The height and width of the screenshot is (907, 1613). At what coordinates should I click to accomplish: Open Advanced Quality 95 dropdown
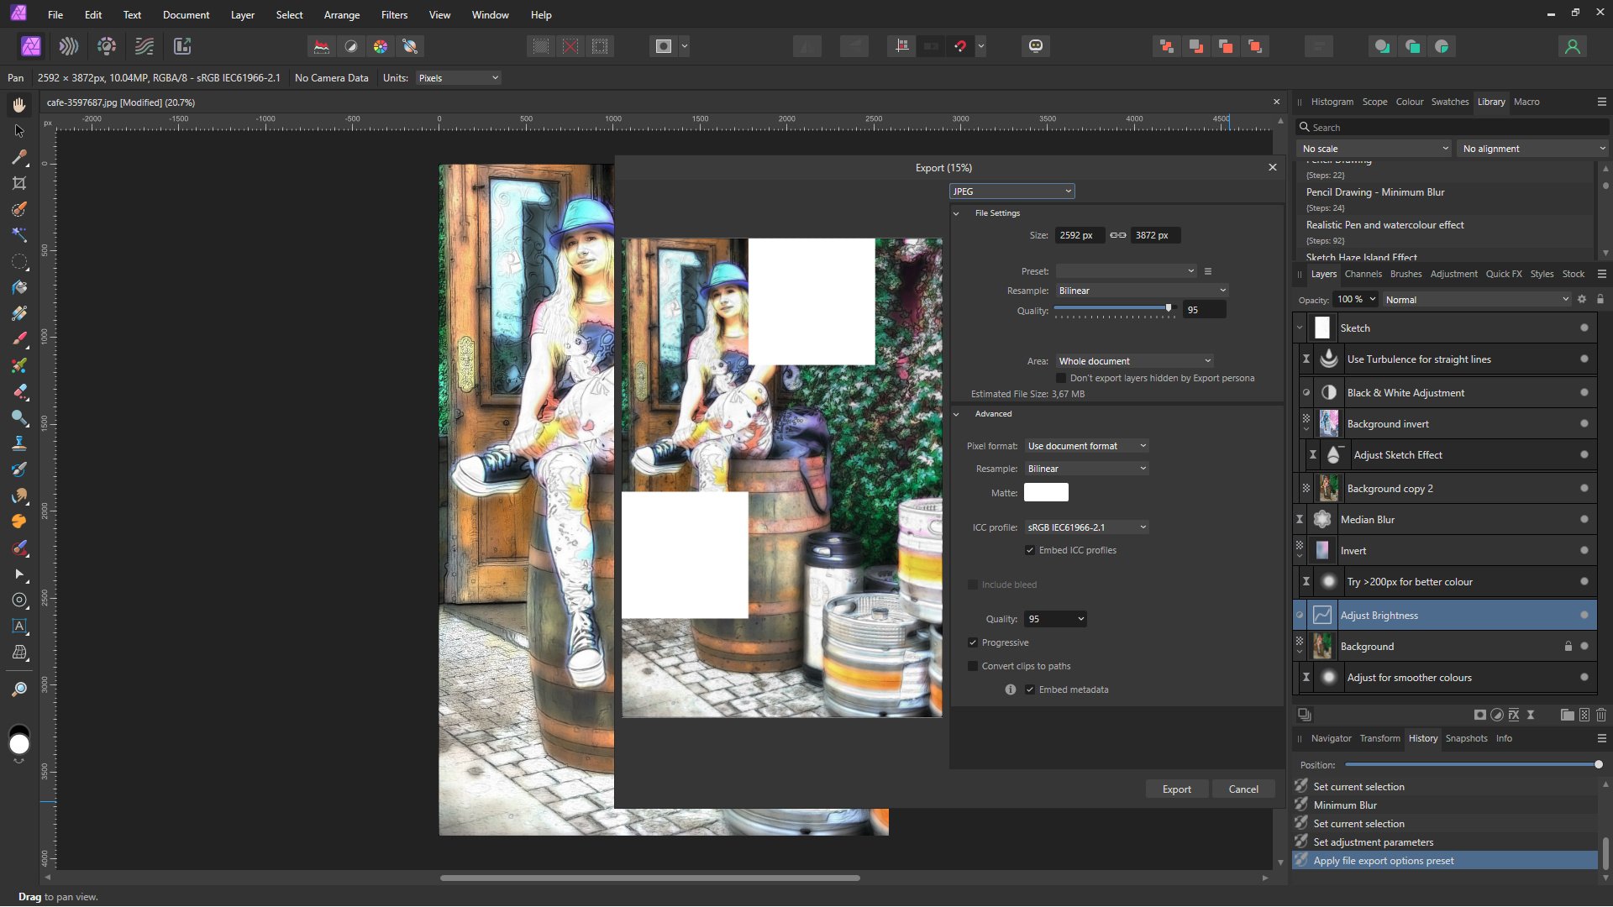(1055, 619)
